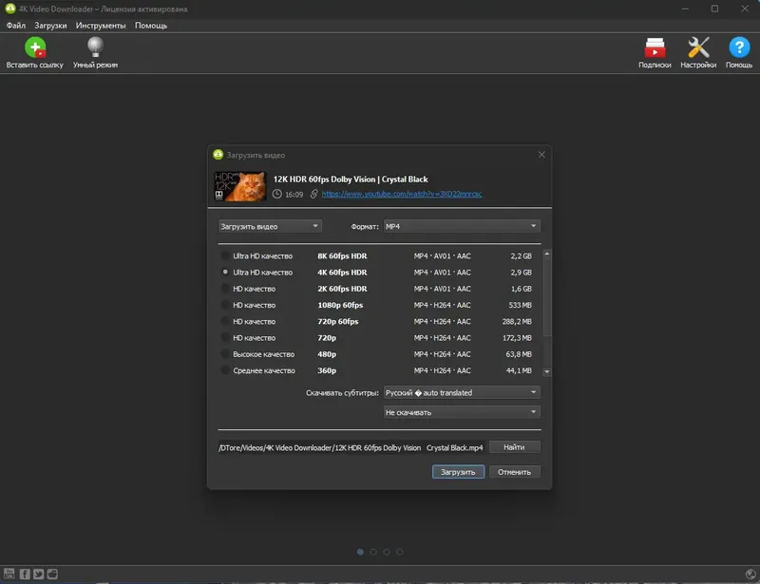The image size is (760, 584).
Task: Click the 2,2 GB file size
Action: (x=521, y=255)
